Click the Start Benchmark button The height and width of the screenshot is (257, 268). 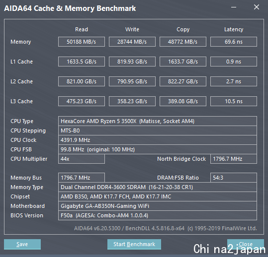pos(134,244)
